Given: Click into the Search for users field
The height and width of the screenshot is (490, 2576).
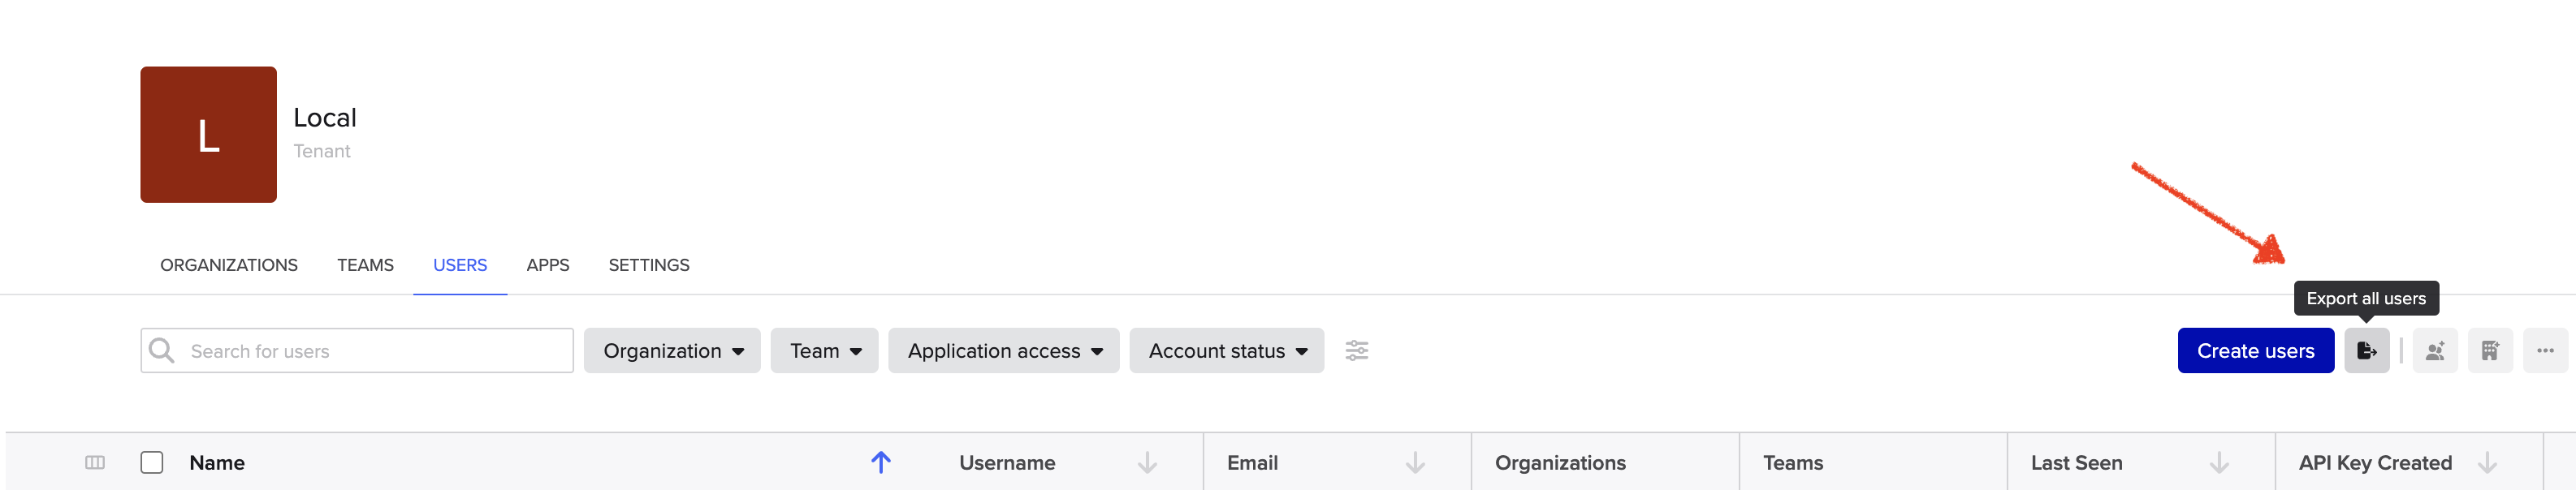Looking at the screenshot, I should click(x=357, y=350).
